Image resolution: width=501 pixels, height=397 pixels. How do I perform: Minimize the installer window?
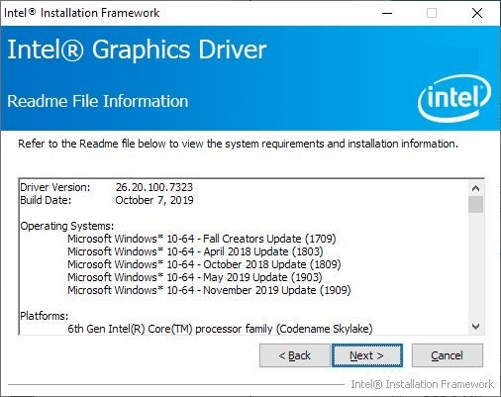point(387,13)
